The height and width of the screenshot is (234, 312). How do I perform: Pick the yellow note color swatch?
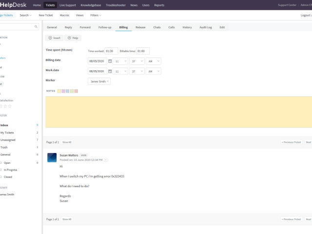coord(59,91)
